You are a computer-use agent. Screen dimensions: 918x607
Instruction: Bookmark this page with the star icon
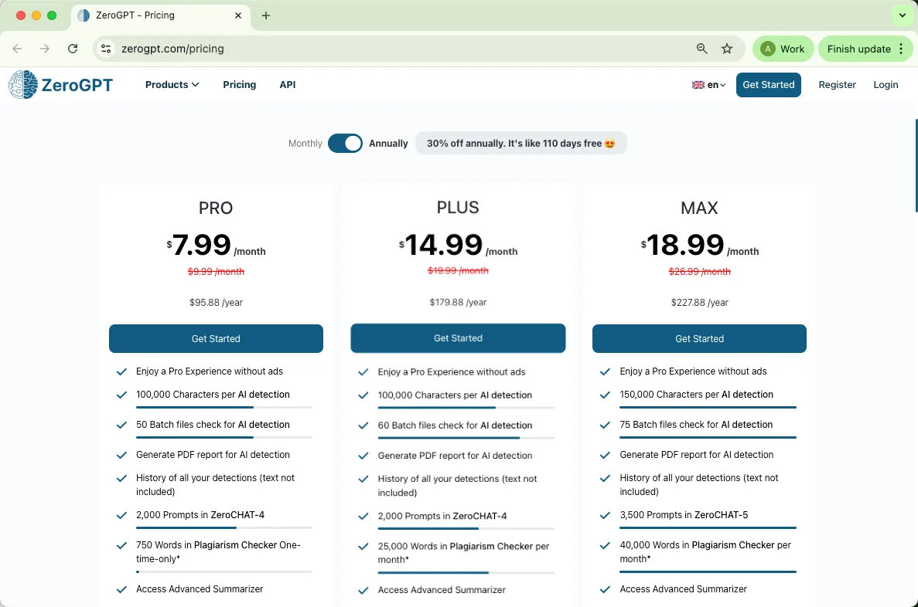(x=726, y=49)
